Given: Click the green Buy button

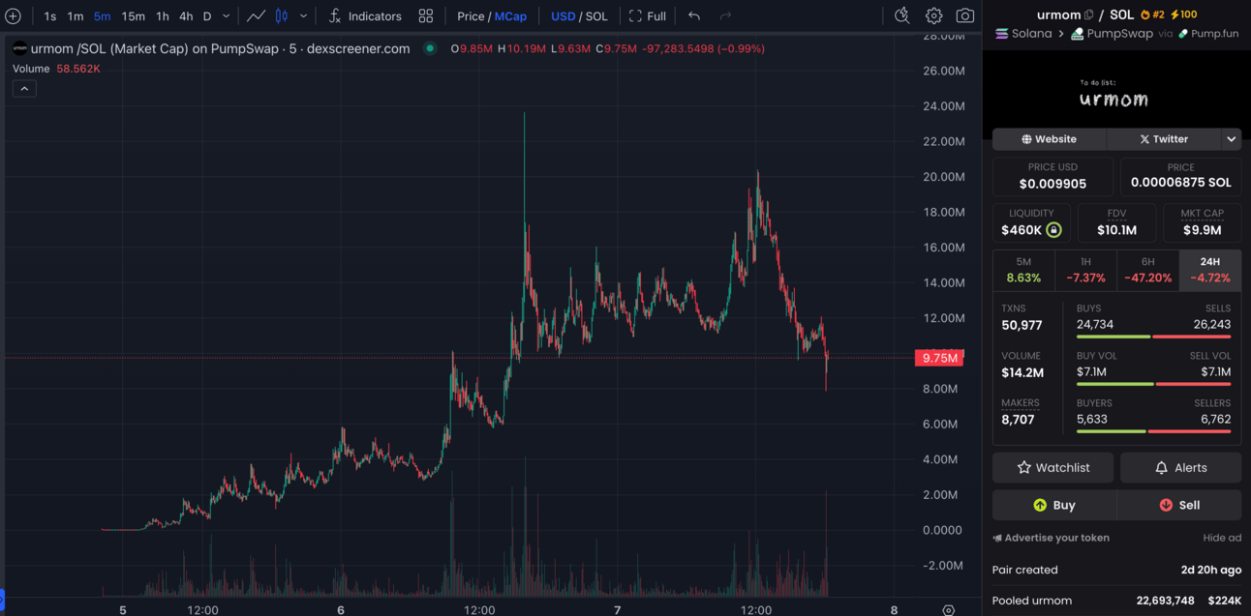Looking at the screenshot, I should pyautogui.click(x=1053, y=505).
